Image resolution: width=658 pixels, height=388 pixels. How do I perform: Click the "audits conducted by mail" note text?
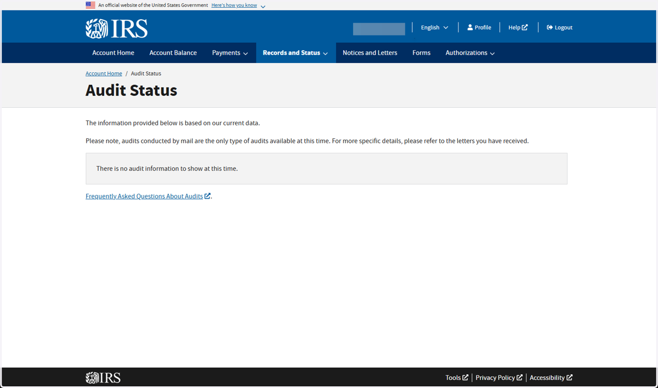point(307,141)
